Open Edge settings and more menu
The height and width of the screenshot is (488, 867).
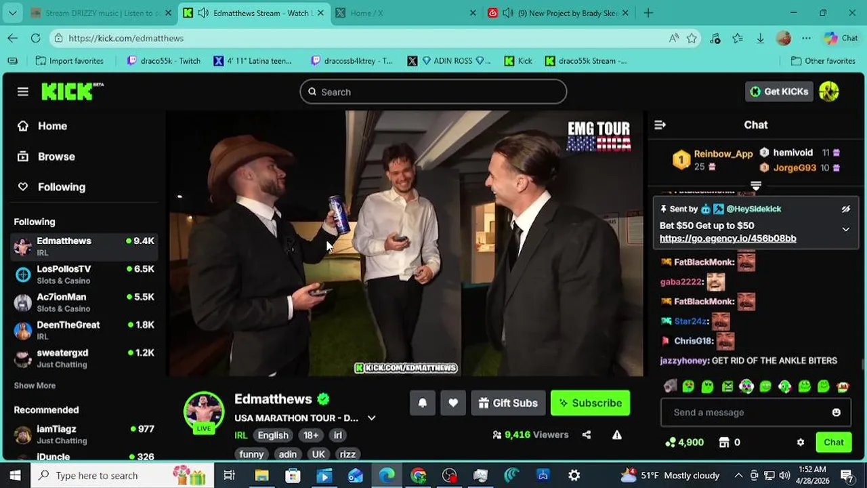tap(806, 38)
